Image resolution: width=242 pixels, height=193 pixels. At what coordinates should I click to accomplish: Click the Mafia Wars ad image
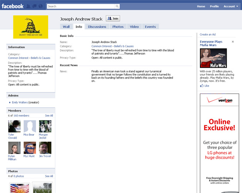click(213, 58)
